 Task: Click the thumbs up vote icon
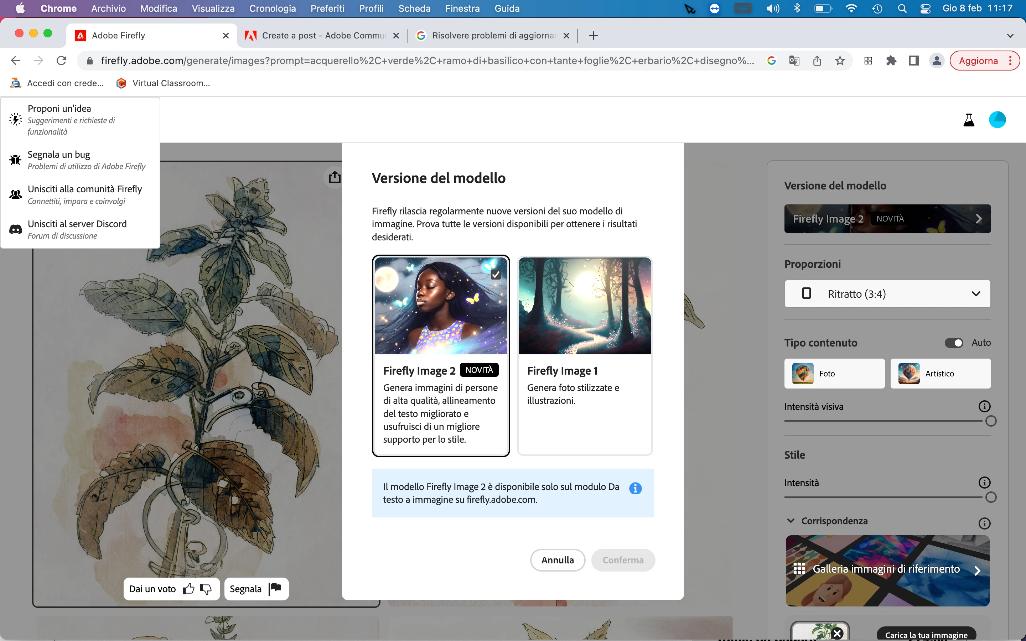click(188, 589)
